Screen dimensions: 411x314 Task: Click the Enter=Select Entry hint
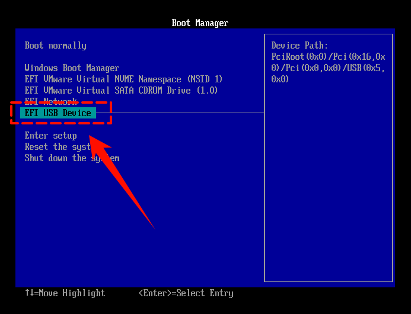(186, 293)
